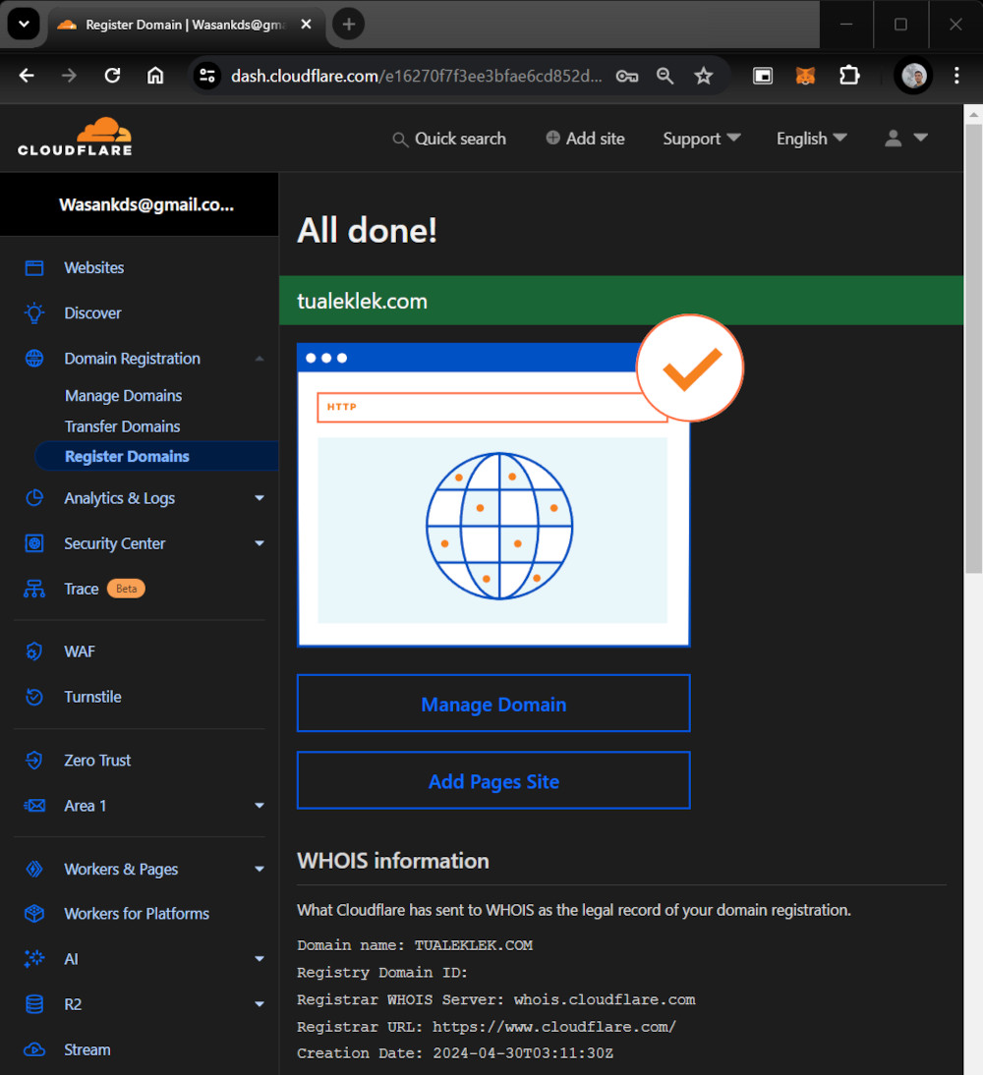Screen dimensions: 983x1075
Task: Click the Discover lightbulb icon
Action: tap(34, 313)
